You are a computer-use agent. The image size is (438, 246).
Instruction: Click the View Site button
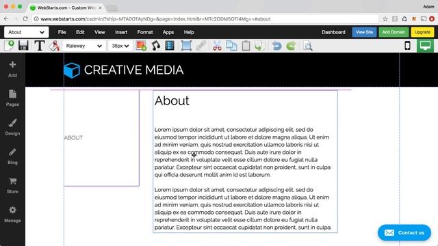364,32
